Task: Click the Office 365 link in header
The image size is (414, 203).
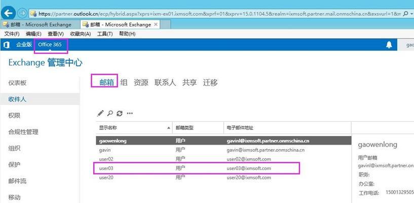Action: [x=50, y=45]
